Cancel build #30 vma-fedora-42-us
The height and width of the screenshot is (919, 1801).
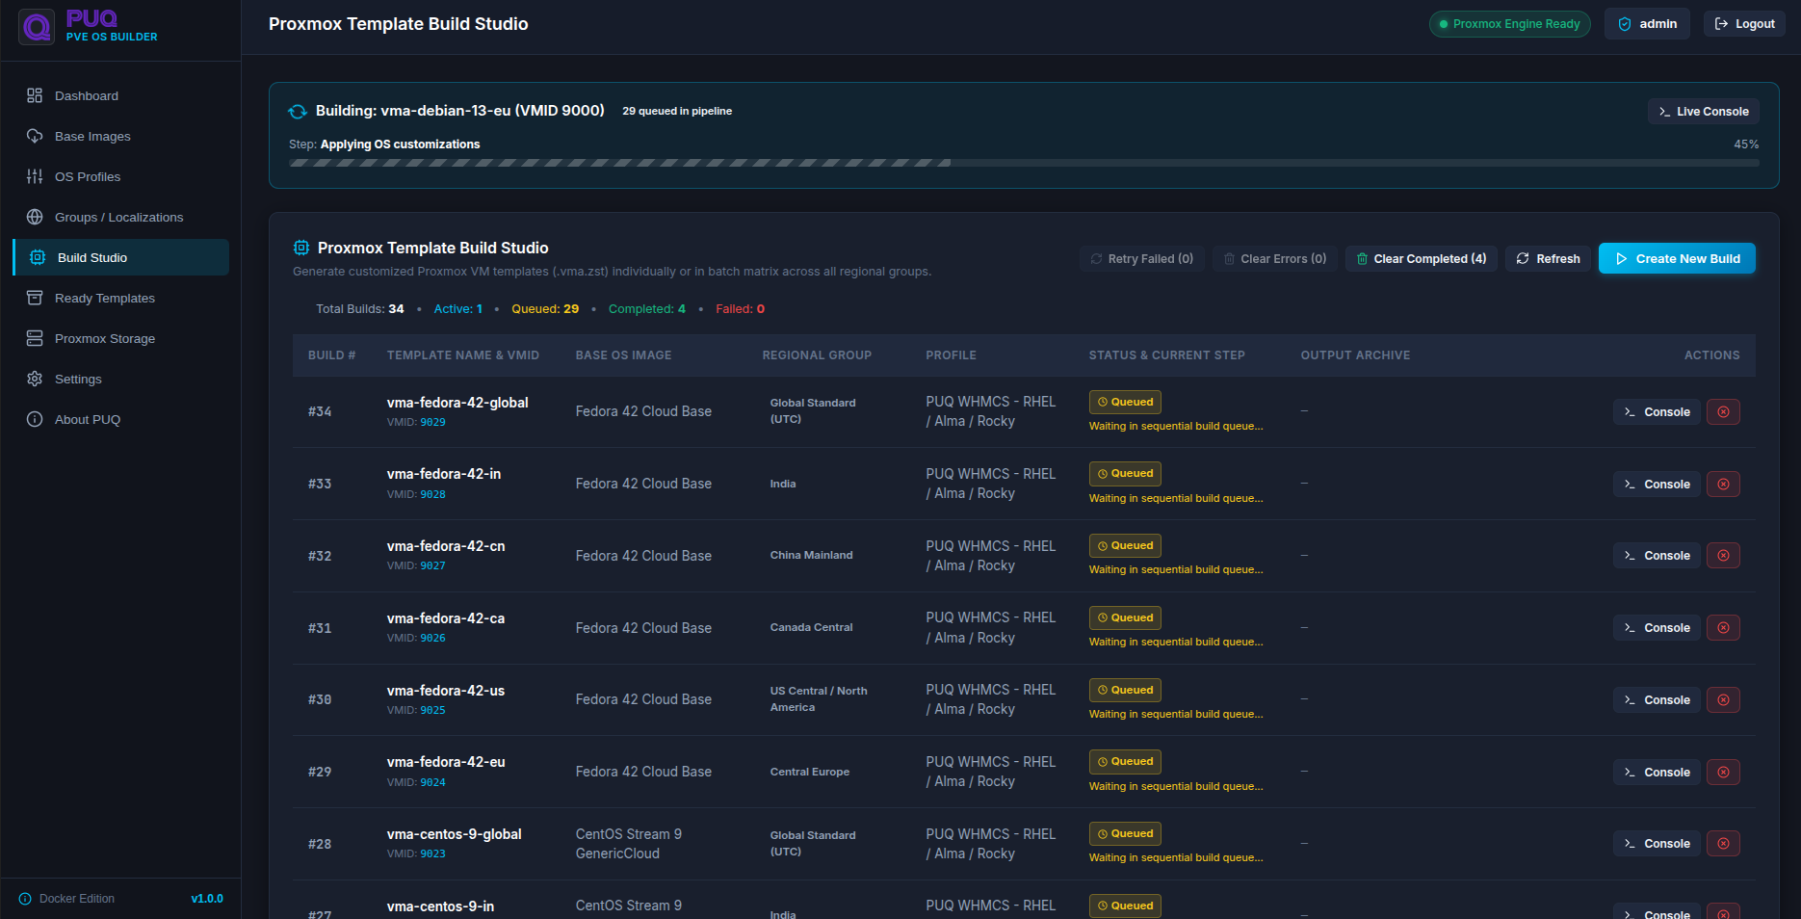click(x=1723, y=700)
